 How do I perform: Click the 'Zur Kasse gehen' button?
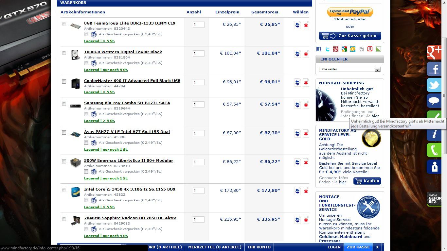(x=350, y=36)
